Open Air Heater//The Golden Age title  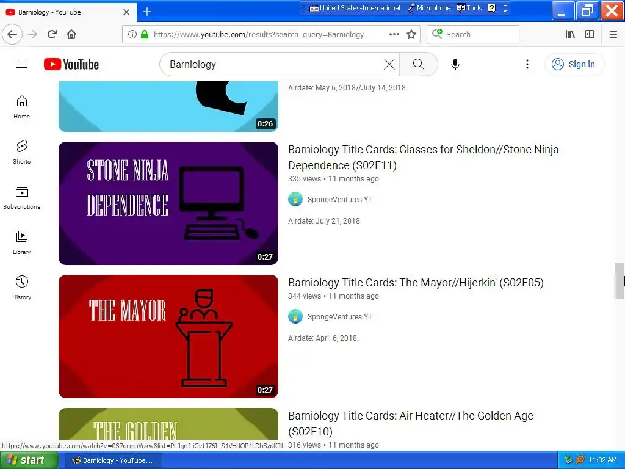(411, 424)
